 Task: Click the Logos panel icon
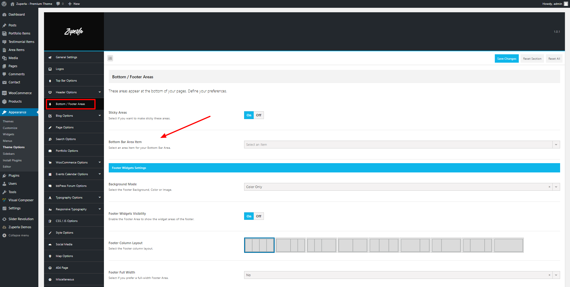click(x=50, y=69)
